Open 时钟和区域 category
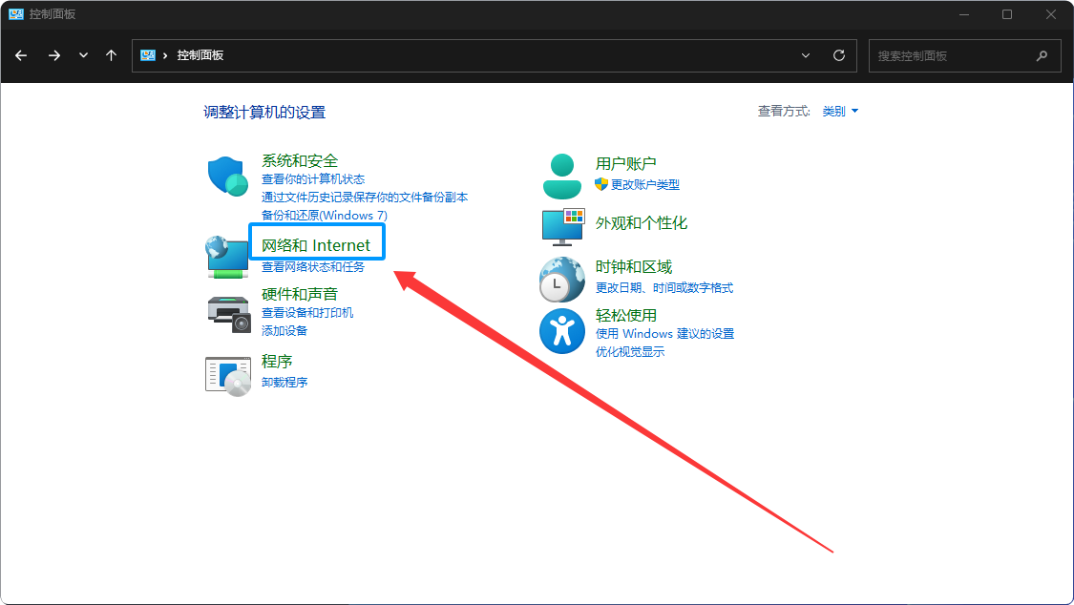The width and height of the screenshot is (1074, 605). coord(634,267)
